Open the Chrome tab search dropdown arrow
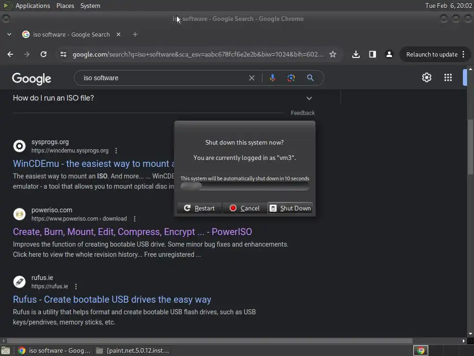Image resolution: width=474 pixels, height=356 pixels. tap(9, 34)
